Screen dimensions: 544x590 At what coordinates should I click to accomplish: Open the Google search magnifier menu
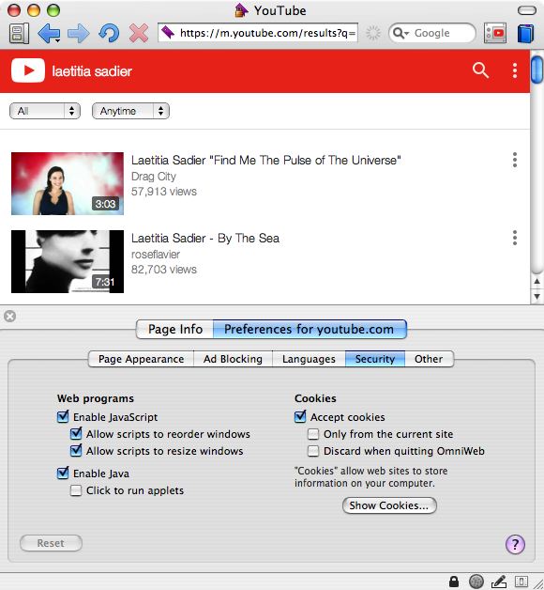tap(400, 33)
